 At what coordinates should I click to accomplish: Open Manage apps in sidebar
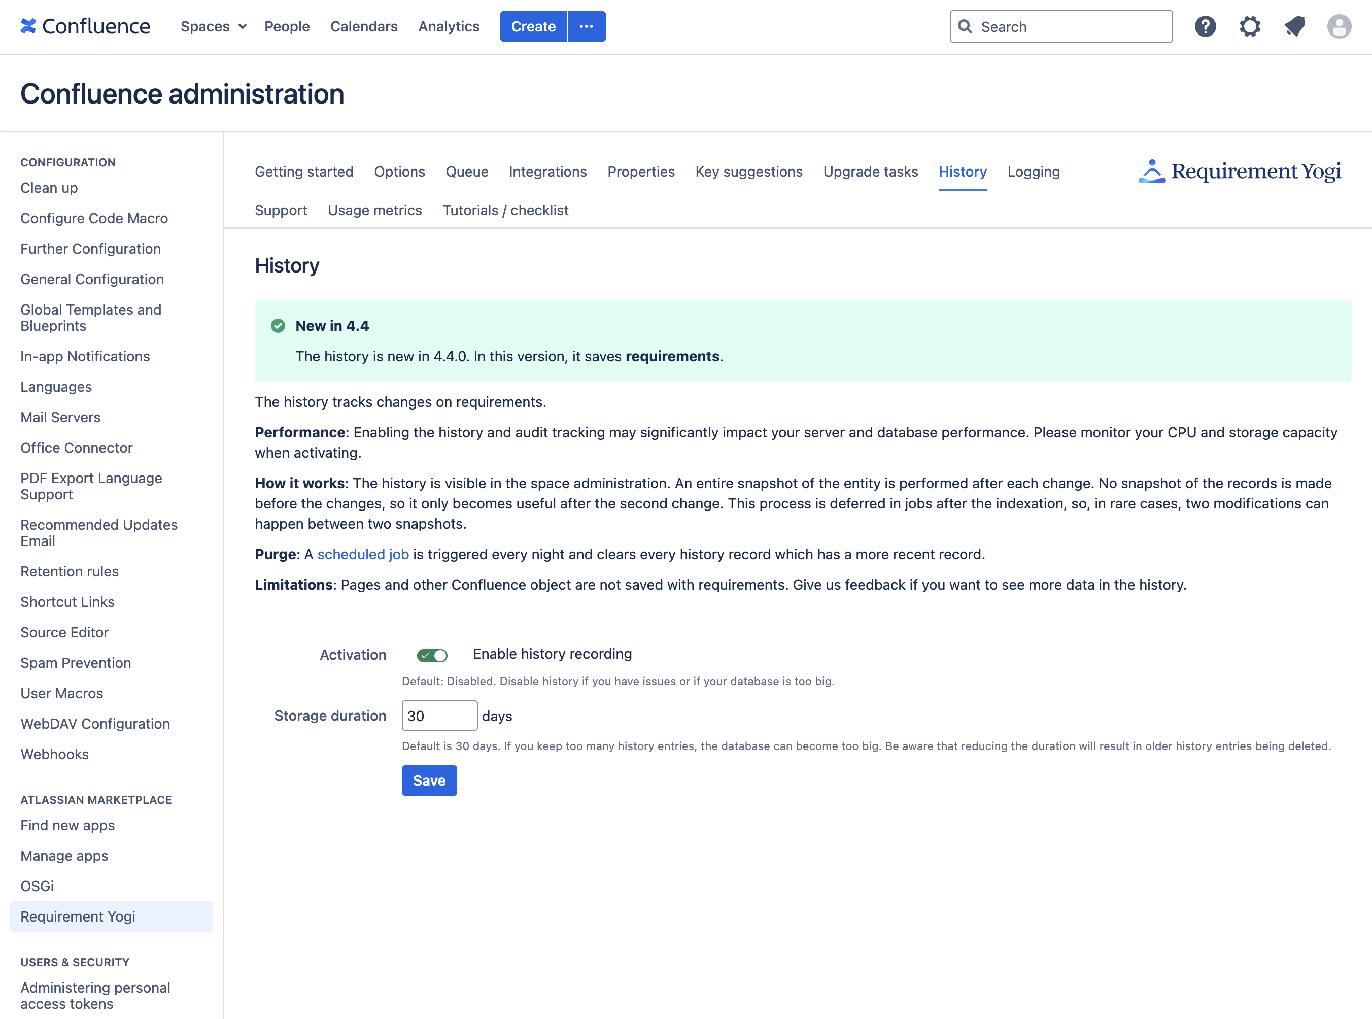click(x=64, y=856)
